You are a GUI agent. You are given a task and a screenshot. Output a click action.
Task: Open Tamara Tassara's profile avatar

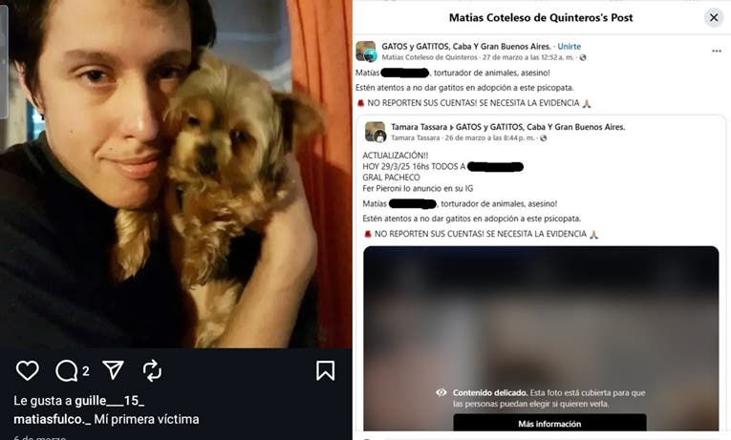pos(375,132)
